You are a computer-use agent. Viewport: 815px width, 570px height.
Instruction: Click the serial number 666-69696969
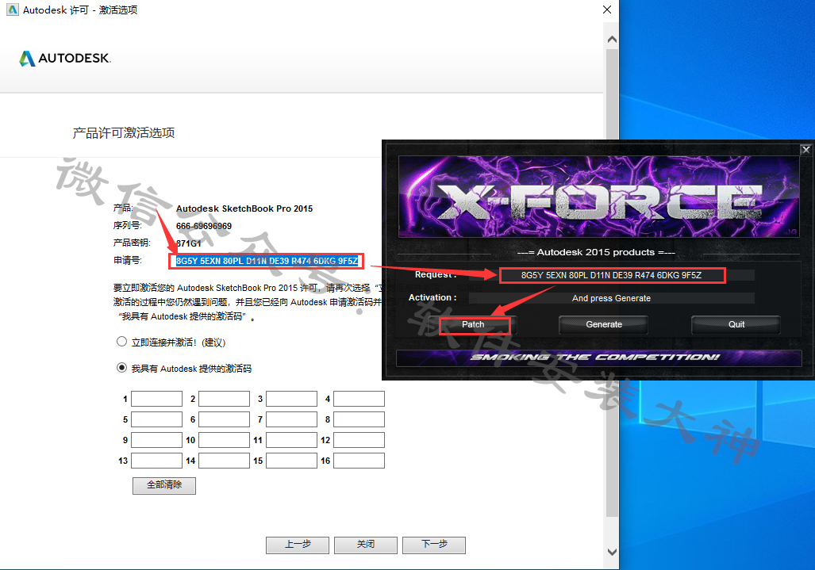pyautogui.click(x=204, y=226)
